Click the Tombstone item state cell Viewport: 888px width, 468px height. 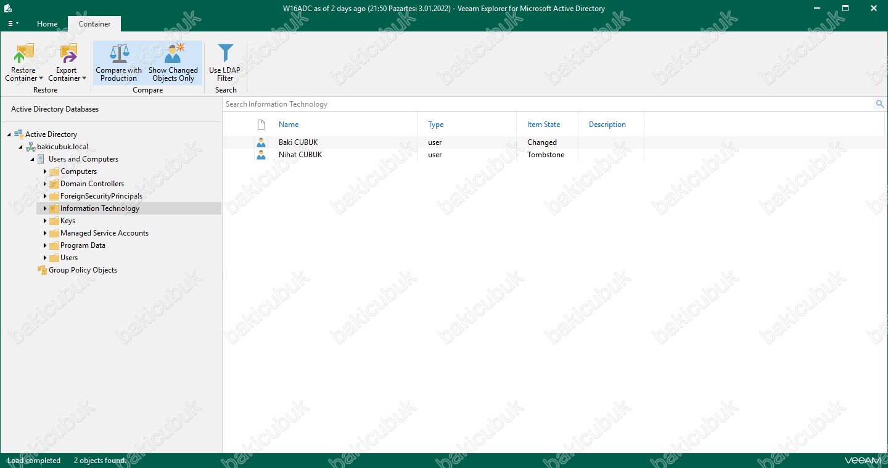point(546,155)
